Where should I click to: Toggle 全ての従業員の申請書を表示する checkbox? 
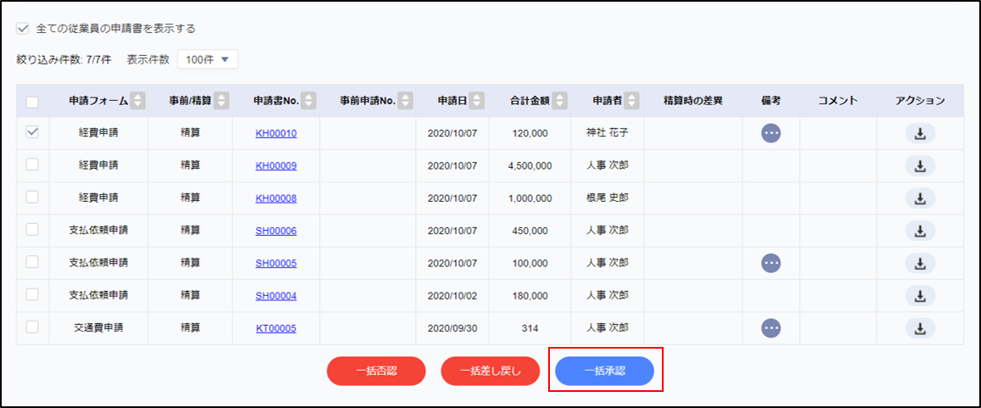tap(23, 28)
